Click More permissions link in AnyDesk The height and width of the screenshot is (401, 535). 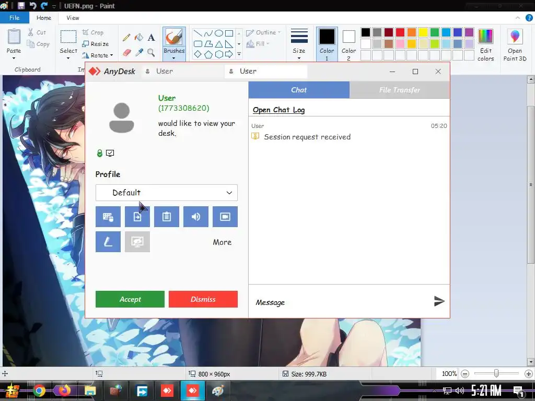point(222,242)
